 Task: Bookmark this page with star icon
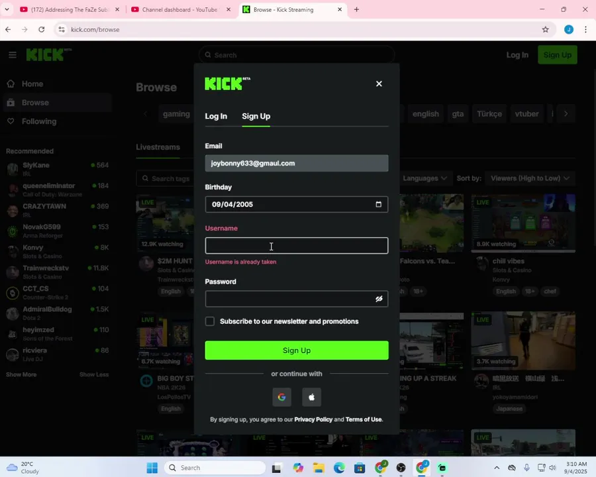(545, 30)
